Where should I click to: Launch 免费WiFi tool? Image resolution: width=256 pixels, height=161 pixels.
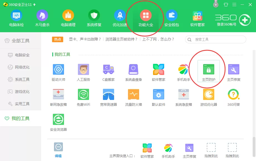(x=83, y=97)
